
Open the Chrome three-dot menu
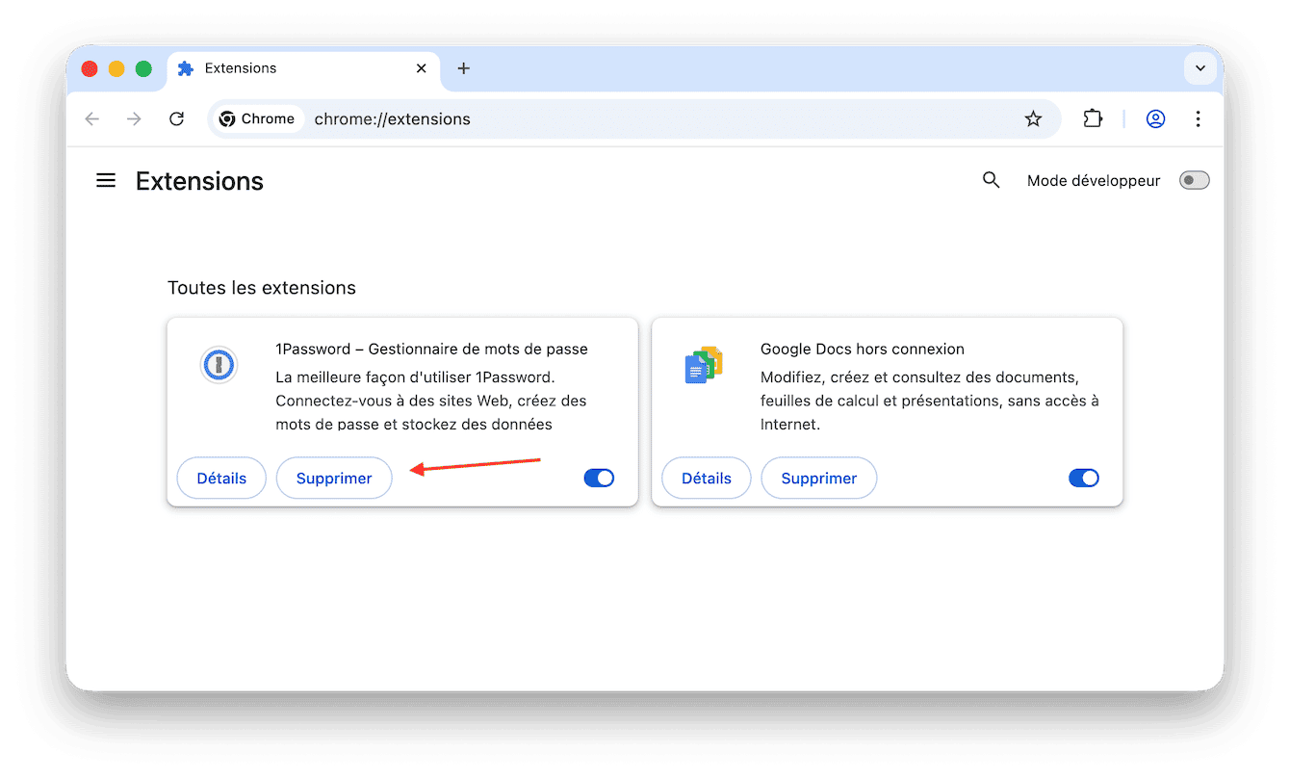pyautogui.click(x=1198, y=118)
